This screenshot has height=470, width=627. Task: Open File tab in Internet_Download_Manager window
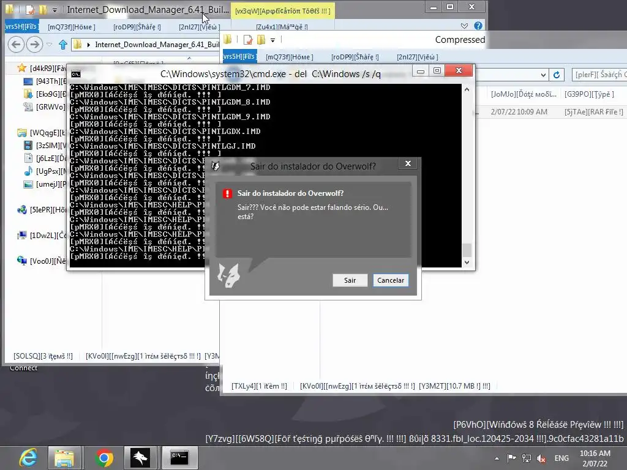pyautogui.click(x=21, y=26)
